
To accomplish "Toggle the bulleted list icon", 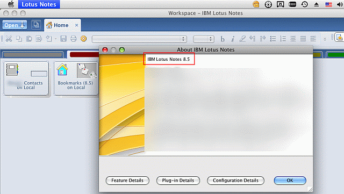I will [273, 39].
